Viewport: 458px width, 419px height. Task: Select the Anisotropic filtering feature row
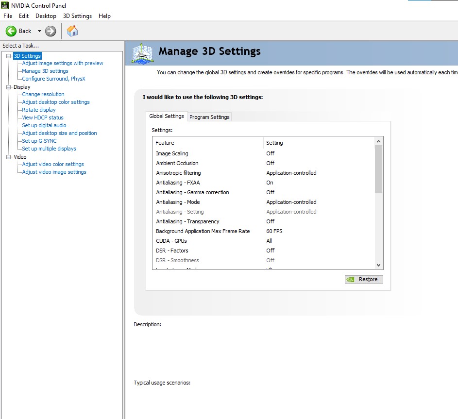tap(263, 173)
